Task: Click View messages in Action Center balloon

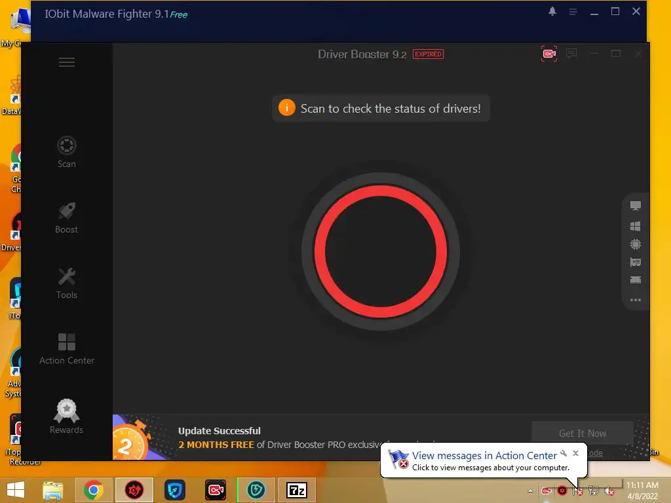Action: pyautogui.click(x=484, y=456)
